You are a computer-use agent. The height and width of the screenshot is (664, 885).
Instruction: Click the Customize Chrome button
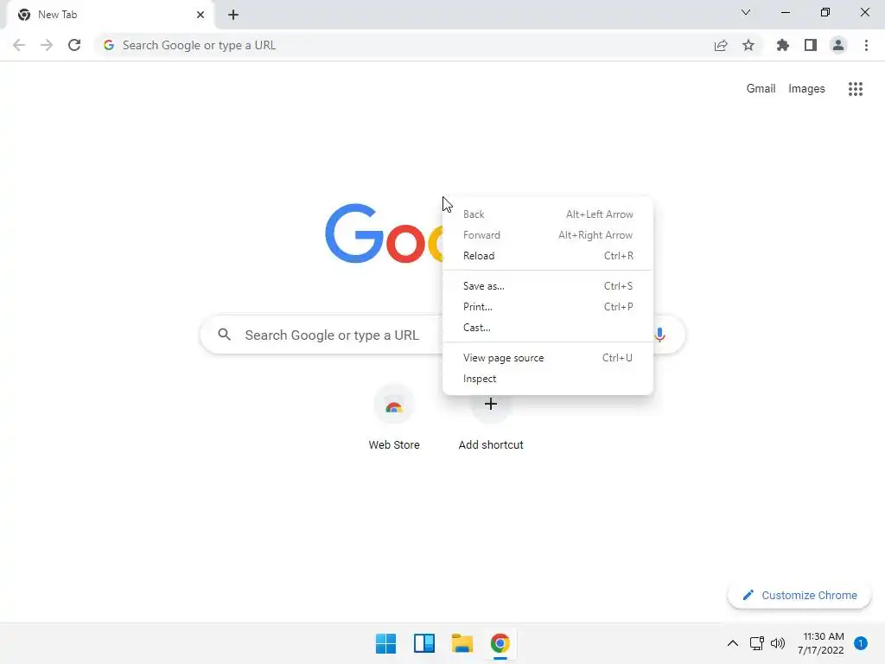click(x=799, y=595)
